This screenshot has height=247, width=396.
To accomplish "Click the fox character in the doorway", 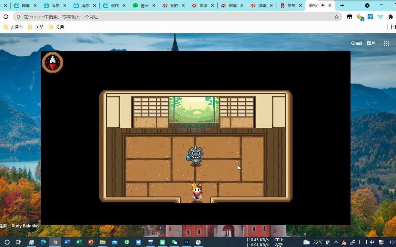I will click(x=196, y=192).
